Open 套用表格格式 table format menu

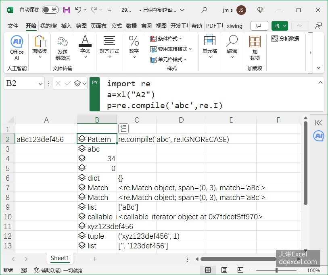171,49
